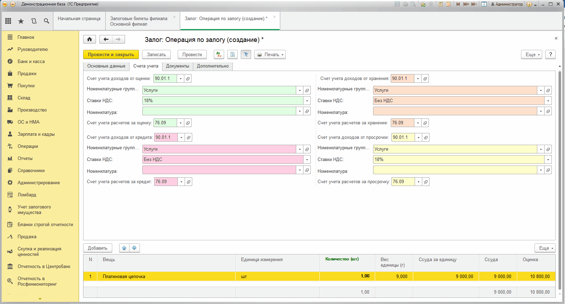Open the calculator in the title bar
The height and width of the screenshot is (304, 565).
click(441, 4)
